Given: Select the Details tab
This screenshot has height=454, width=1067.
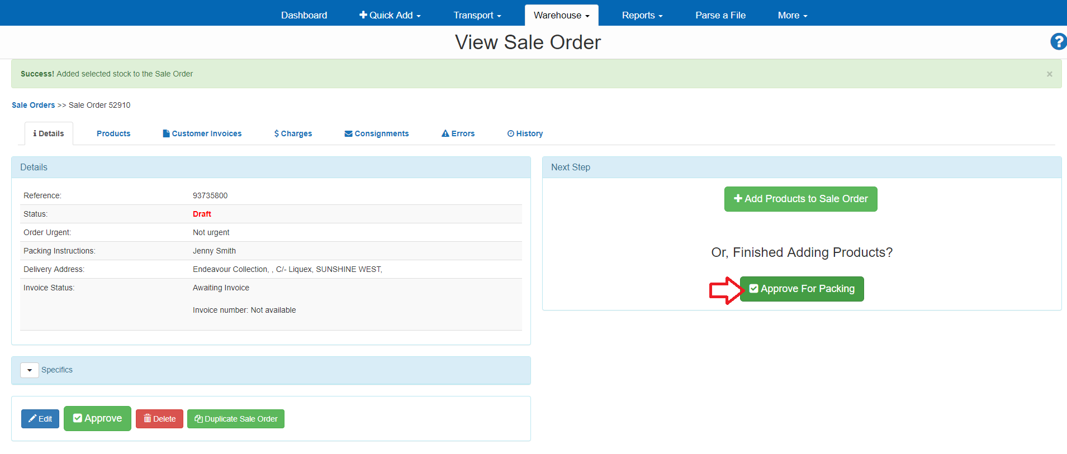Looking at the screenshot, I should 49,133.
